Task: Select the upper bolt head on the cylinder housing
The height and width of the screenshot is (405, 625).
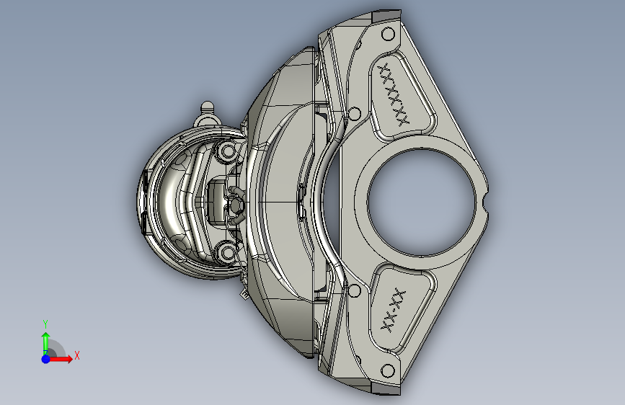Action: pyautogui.click(x=228, y=151)
